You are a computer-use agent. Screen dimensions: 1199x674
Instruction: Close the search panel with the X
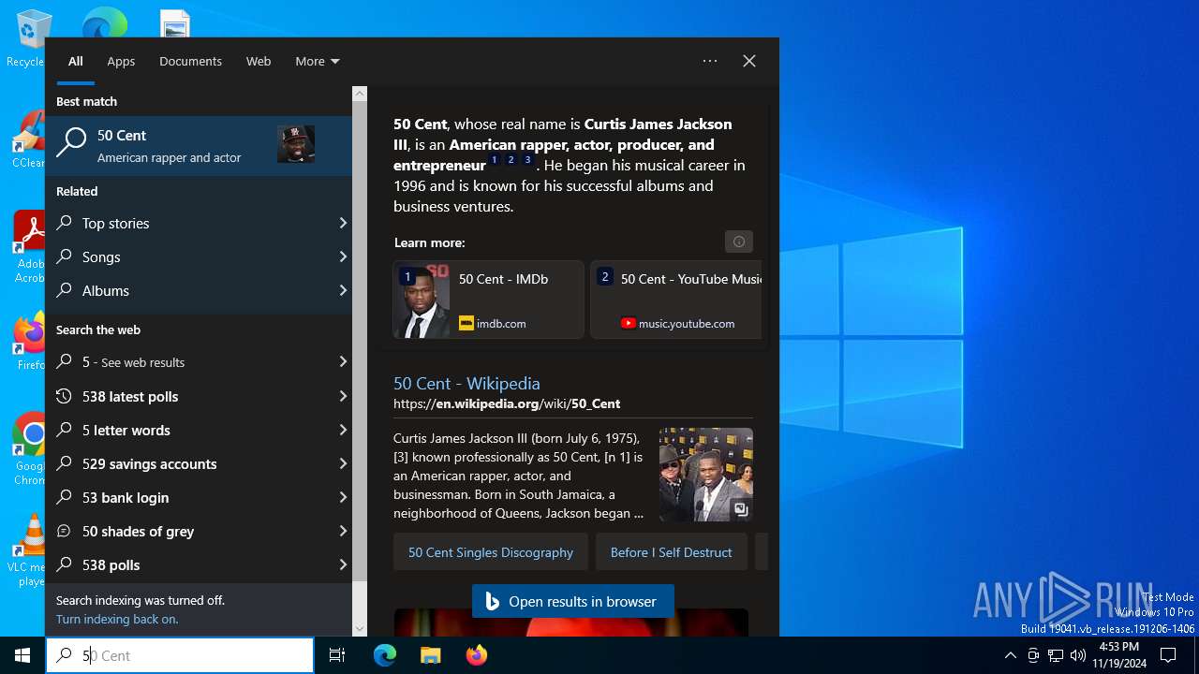[749, 61]
